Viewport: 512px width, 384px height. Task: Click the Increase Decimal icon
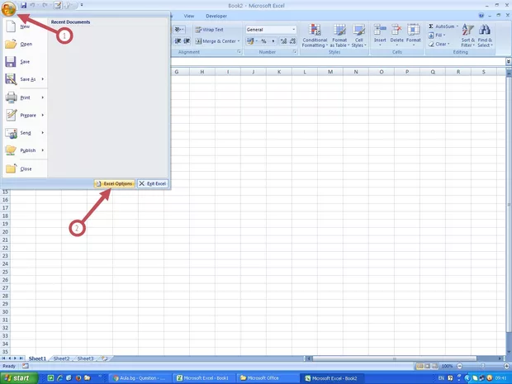click(x=283, y=41)
